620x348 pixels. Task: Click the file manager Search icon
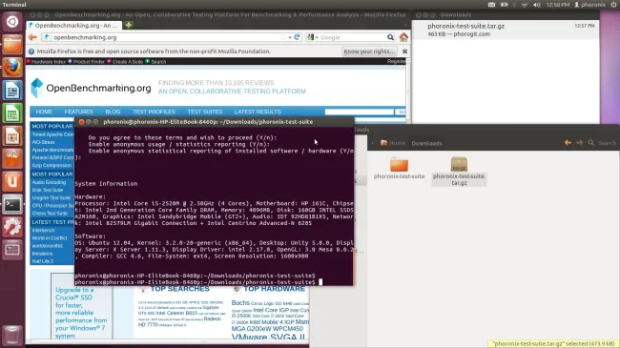(591, 143)
